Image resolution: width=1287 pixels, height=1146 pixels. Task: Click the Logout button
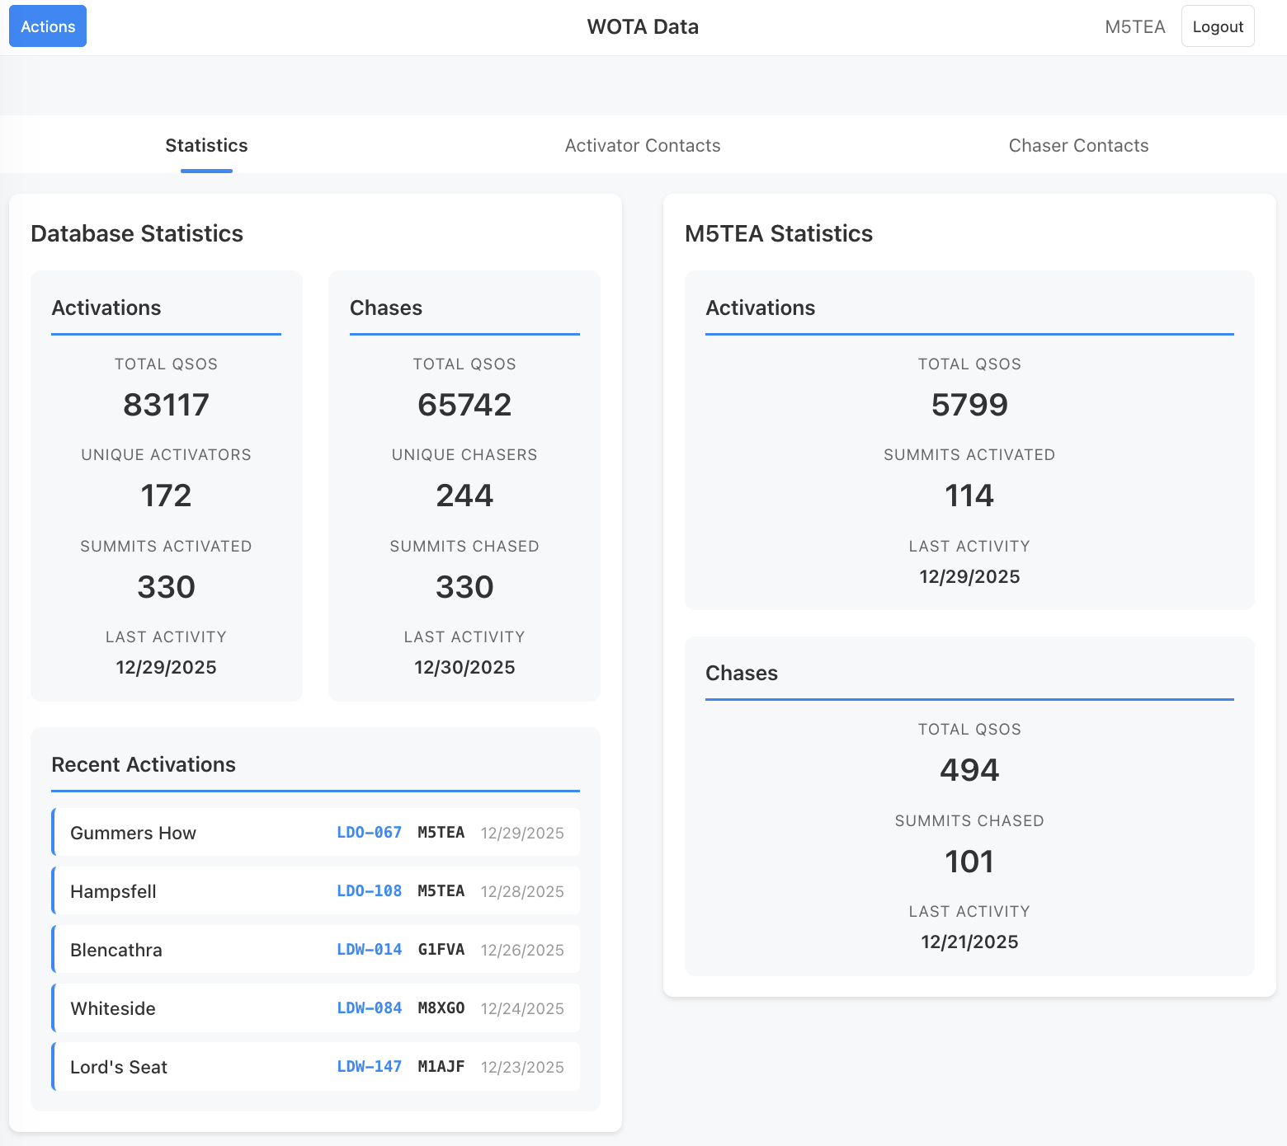[1217, 26]
